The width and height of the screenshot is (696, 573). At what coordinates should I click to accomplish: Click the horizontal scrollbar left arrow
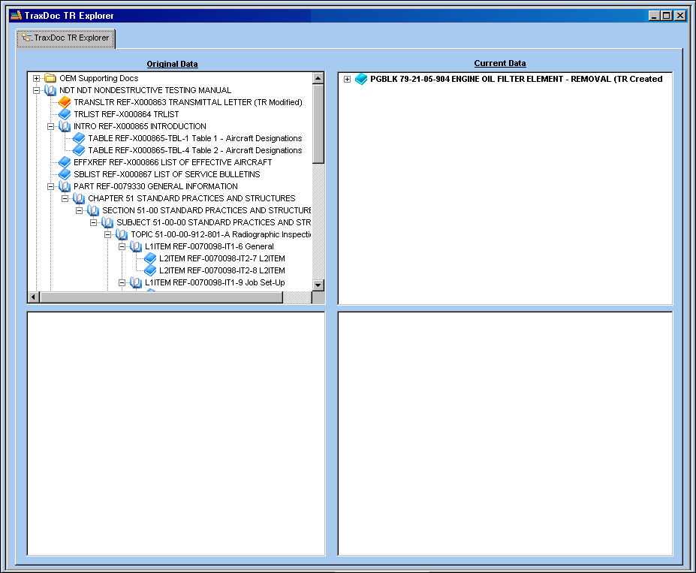click(x=34, y=297)
